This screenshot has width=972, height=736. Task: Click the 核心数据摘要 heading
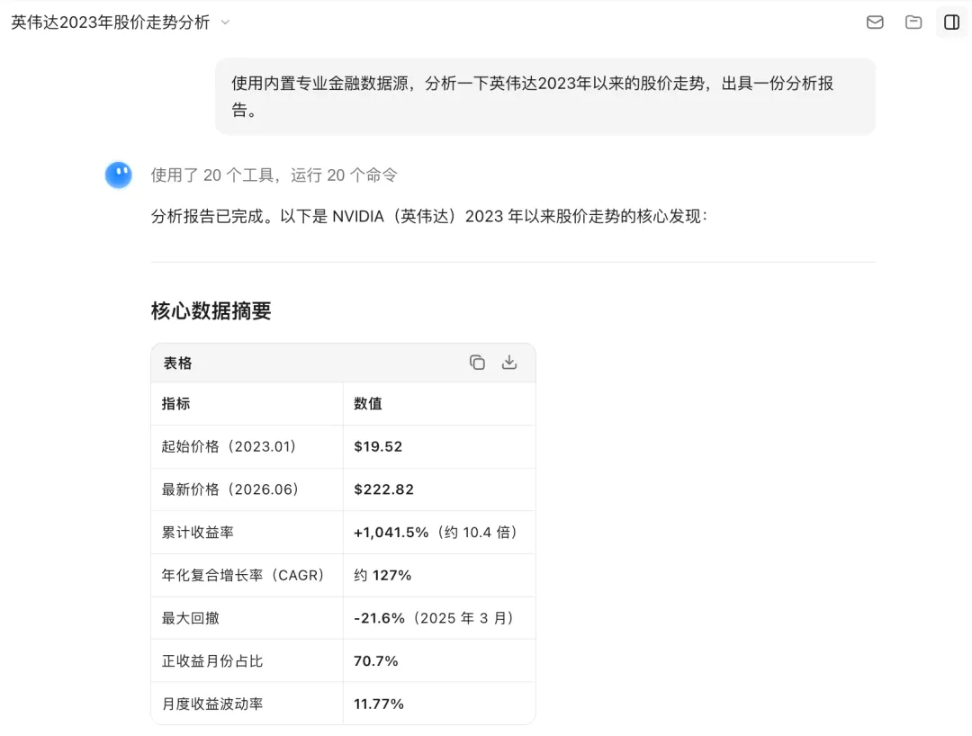click(x=211, y=310)
